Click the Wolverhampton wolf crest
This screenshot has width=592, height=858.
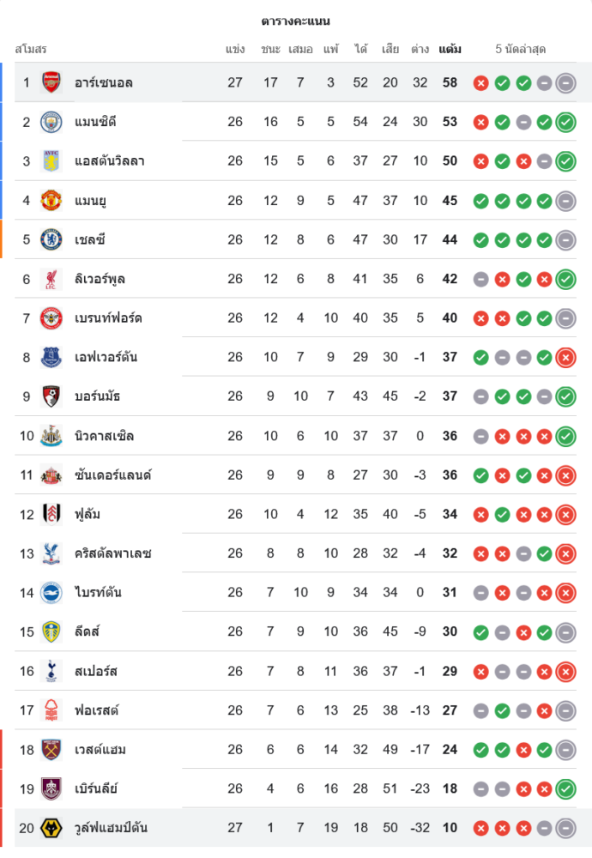tap(51, 828)
